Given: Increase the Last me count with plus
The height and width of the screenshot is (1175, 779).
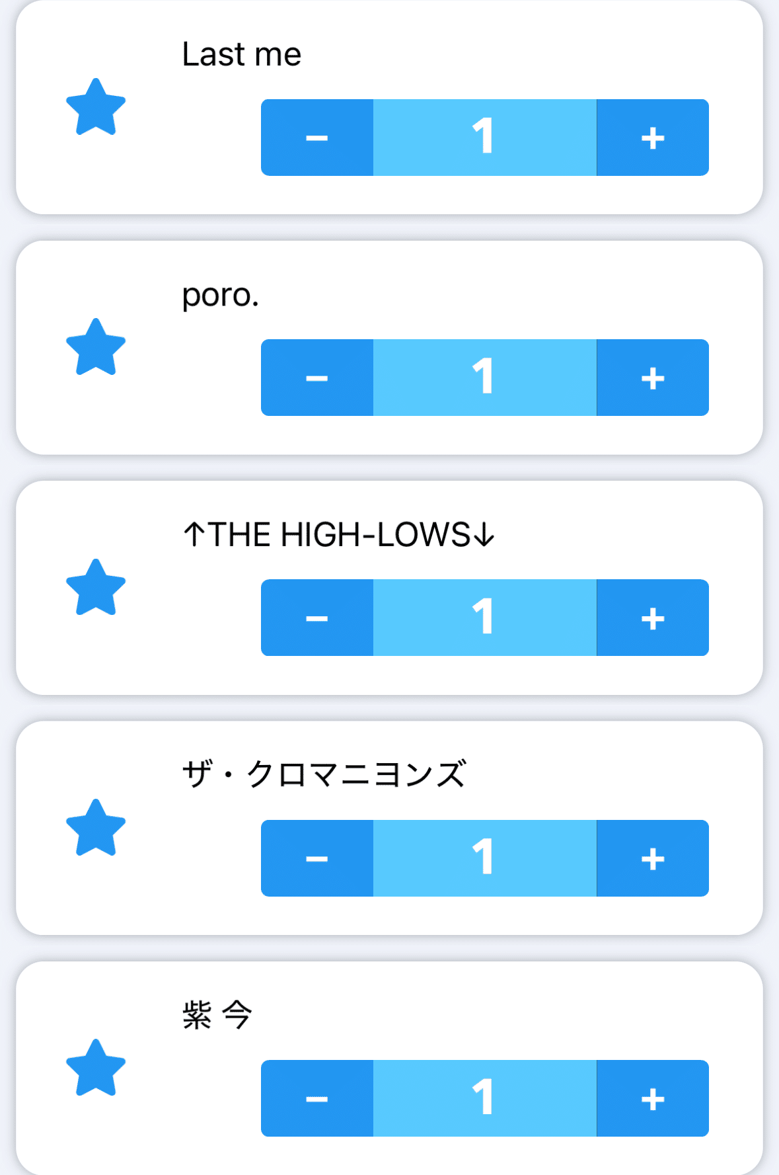Looking at the screenshot, I should [652, 138].
